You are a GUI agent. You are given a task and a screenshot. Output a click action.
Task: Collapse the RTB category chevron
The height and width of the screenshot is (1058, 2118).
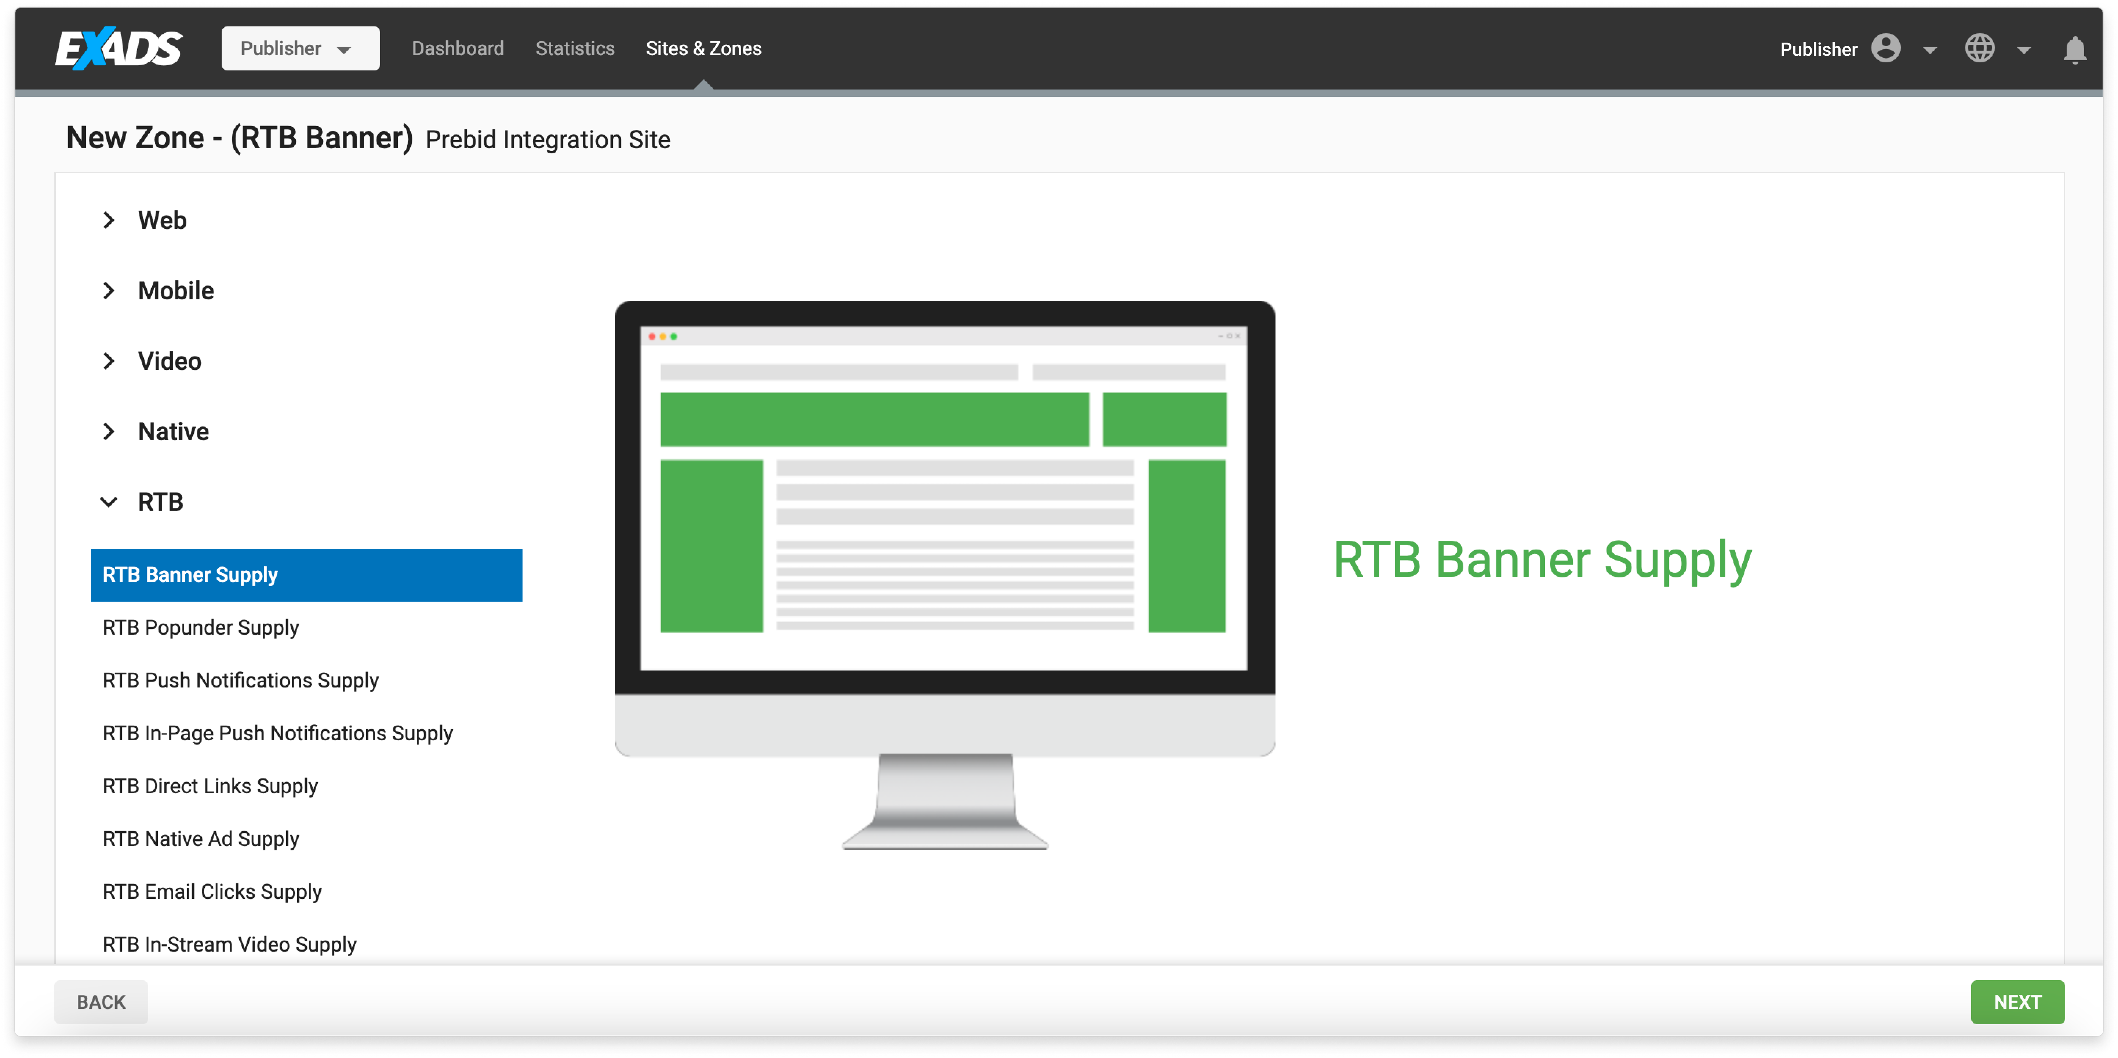click(x=109, y=502)
